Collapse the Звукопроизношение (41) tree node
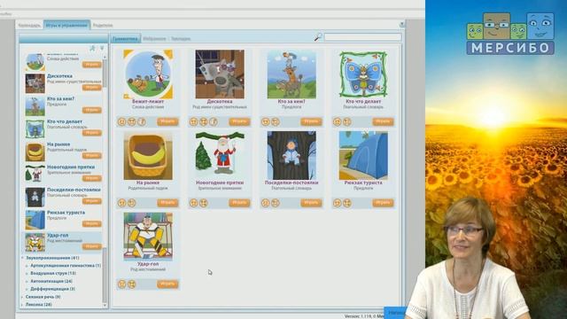The height and width of the screenshot is (319, 567). tap(22, 258)
